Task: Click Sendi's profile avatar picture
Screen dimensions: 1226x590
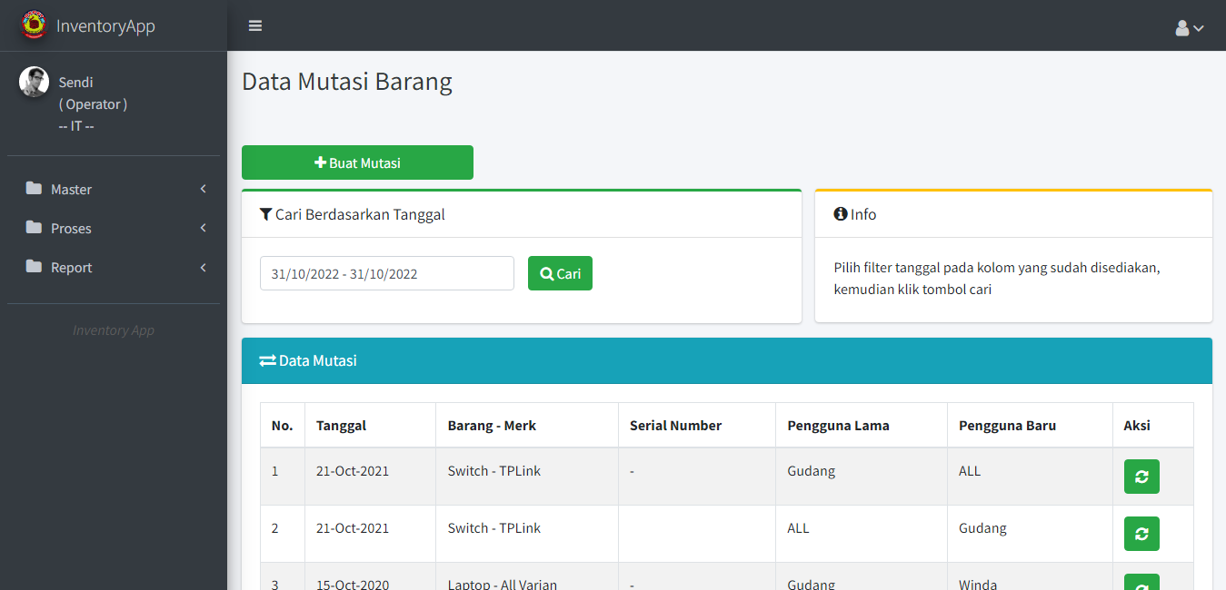Action: tap(34, 82)
